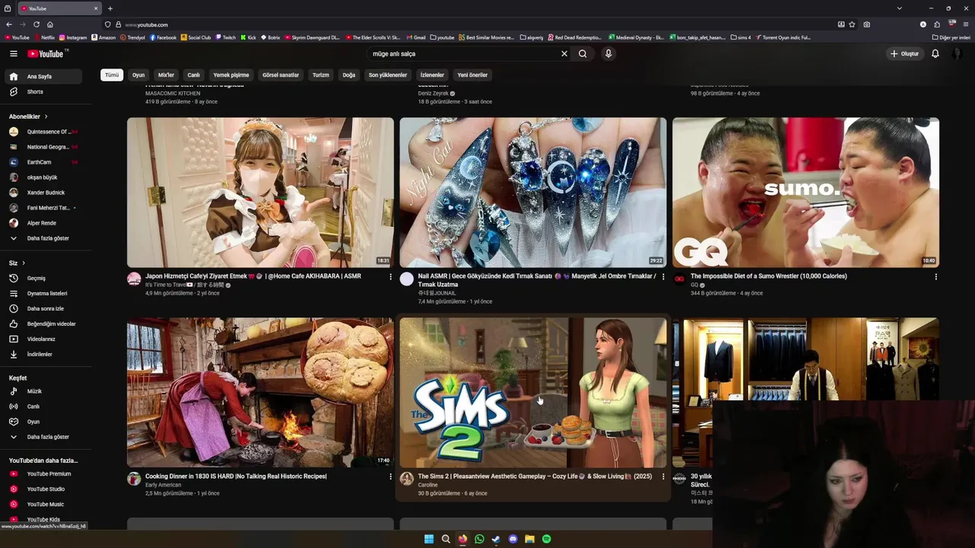
Task: Open the Windows Start menu
Action: 429,539
